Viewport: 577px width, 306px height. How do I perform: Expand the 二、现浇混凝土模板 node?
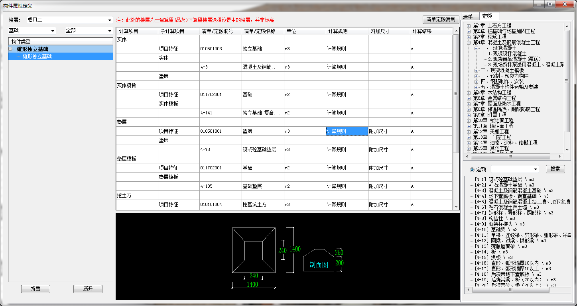pos(477,70)
